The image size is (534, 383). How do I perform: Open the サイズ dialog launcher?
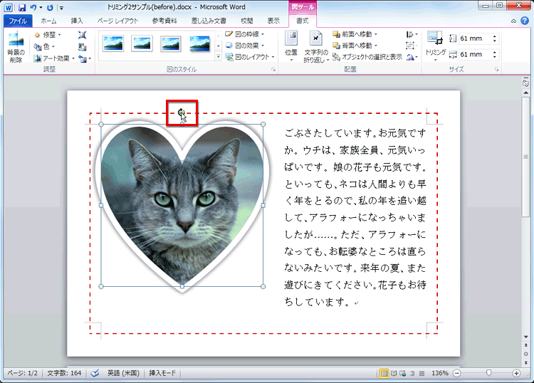(x=496, y=70)
